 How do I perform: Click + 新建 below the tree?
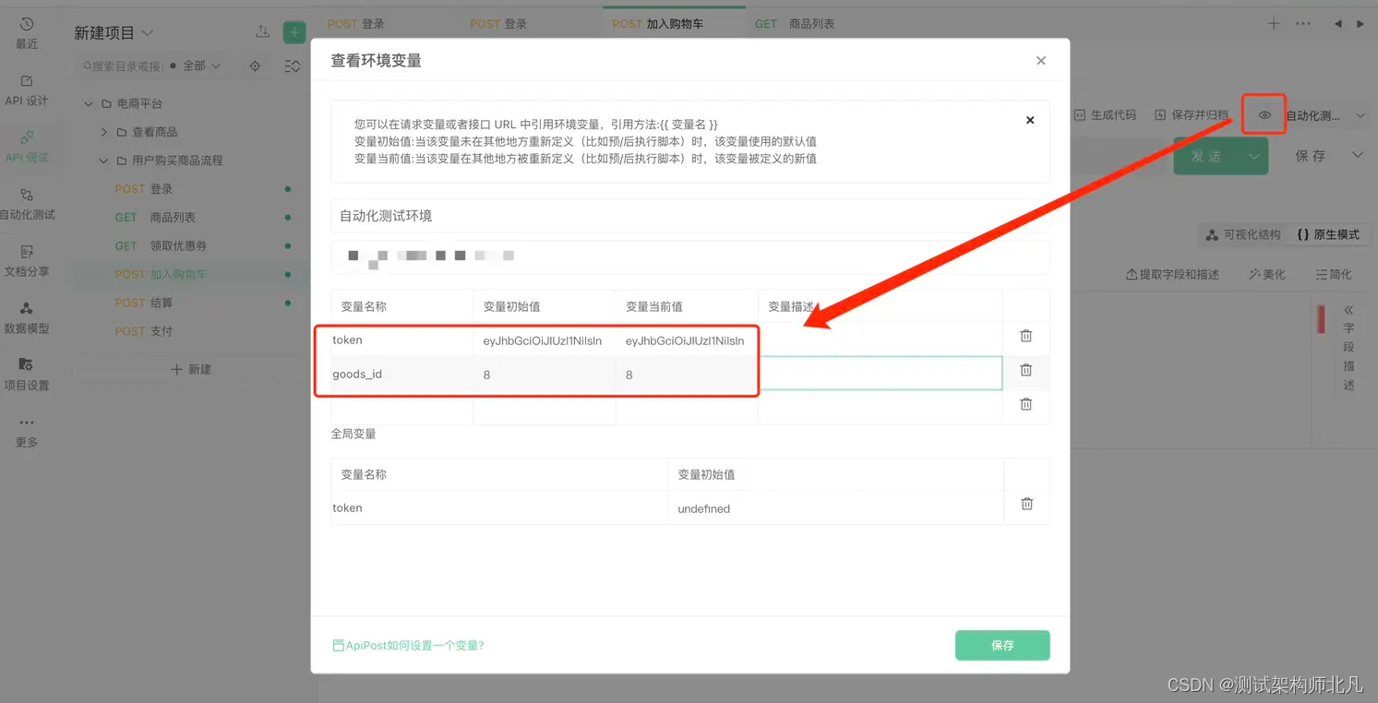click(x=191, y=369)
